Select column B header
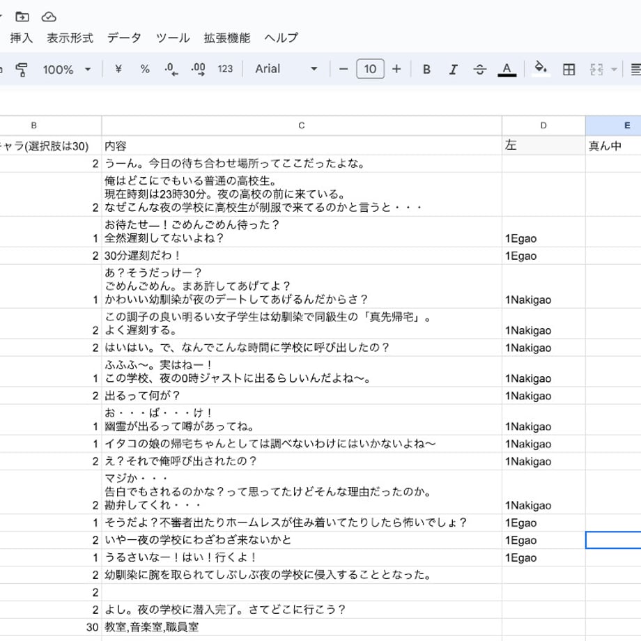 [x=51, y=125]
